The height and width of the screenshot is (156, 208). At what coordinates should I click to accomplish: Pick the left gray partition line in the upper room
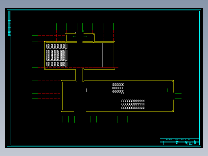94,55
